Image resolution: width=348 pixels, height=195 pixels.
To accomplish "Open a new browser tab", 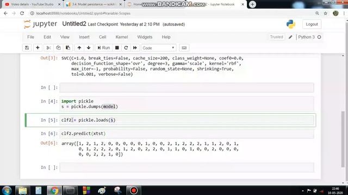I will click(252, 4).
